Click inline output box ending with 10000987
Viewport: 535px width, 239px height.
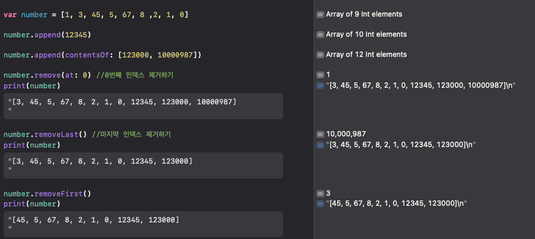[x=143, y=106]
